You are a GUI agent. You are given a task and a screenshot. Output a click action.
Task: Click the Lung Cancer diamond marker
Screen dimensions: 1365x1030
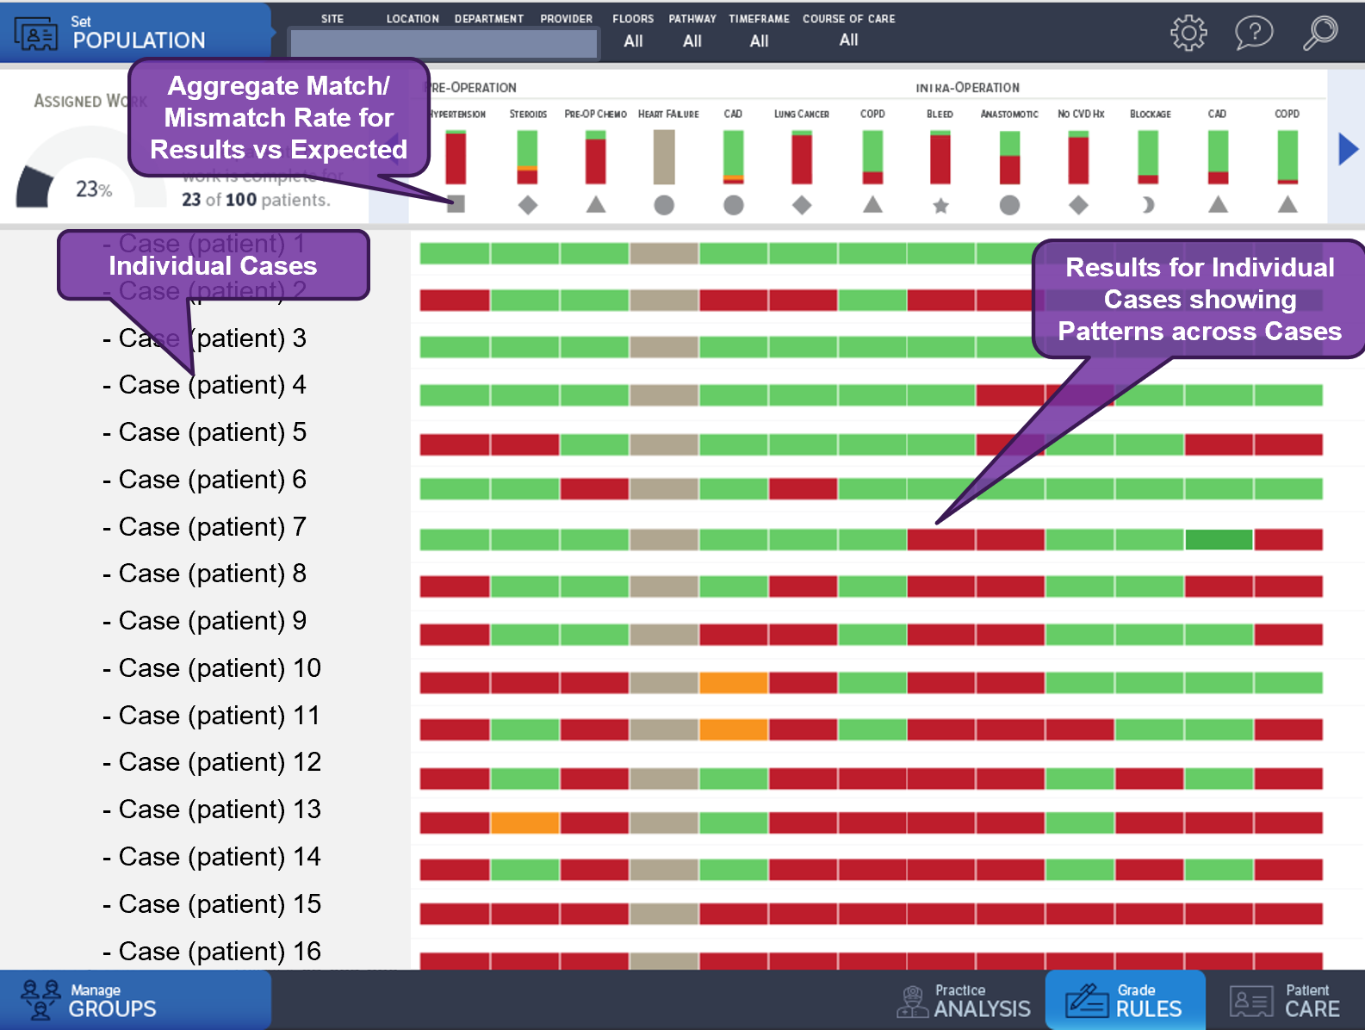[x=802, y=205]
